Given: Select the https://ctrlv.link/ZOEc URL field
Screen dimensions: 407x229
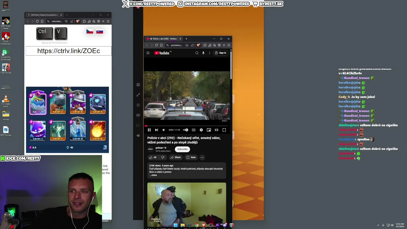Looking at the screenshot, I should coord(68,51).
